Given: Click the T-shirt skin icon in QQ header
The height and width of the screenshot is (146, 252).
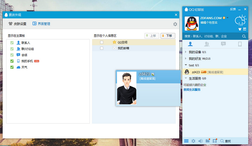Looking at the screenshot, I should coord(240,29).
